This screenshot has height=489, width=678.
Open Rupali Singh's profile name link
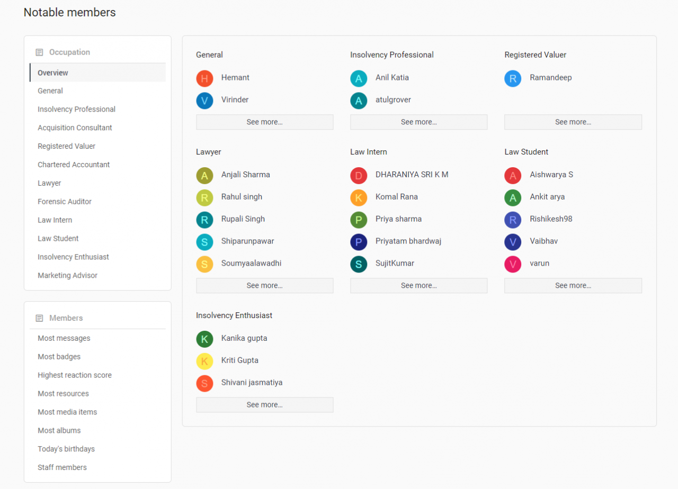tap(243, 219)
